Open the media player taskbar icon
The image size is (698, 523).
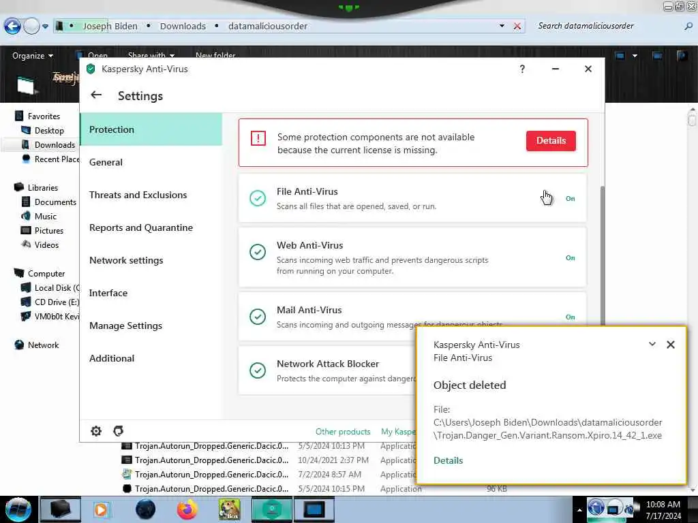(x=101, y=509)
